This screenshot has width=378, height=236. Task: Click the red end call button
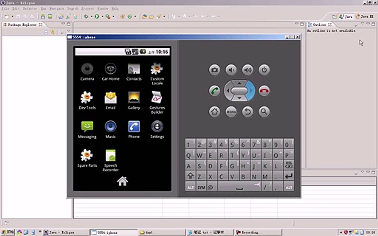tap(264, 91)
